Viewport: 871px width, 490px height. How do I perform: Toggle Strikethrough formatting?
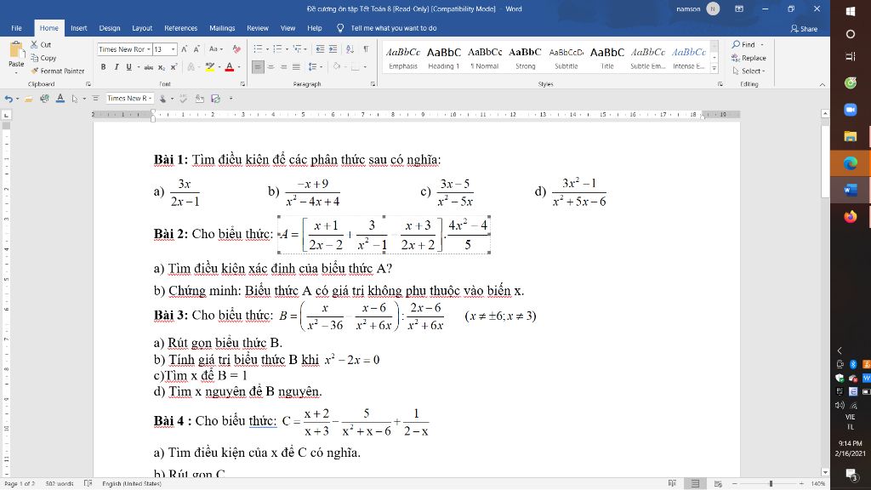pos(148,67)
